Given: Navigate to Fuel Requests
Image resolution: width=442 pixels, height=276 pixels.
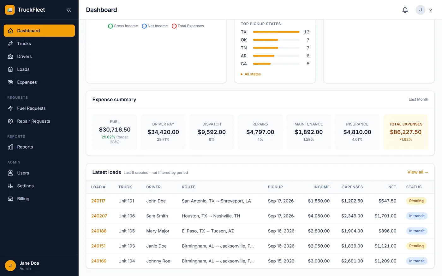Looking at the screenshot, I should (x=39, y=108).
